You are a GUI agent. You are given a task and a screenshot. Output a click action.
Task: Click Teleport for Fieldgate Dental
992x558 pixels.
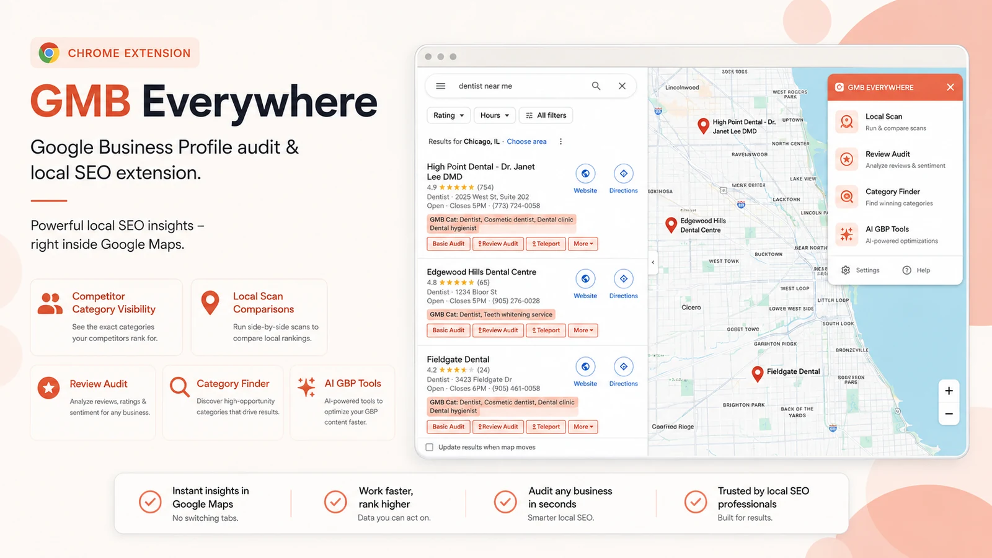coord(546,427)
